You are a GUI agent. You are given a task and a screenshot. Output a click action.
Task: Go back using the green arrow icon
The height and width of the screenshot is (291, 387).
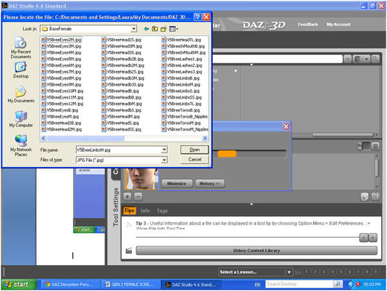(146, 29)
